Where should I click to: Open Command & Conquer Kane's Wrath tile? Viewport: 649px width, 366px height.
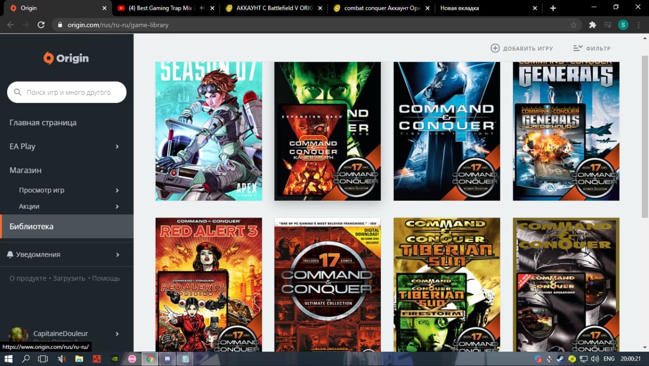pos(328,131)
